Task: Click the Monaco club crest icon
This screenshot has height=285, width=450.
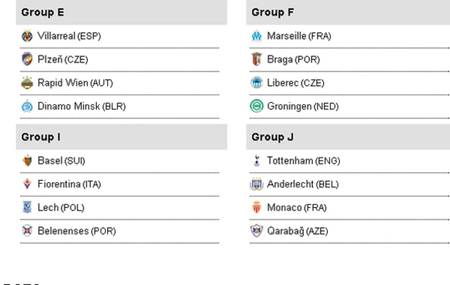Action: pos(257,208)
